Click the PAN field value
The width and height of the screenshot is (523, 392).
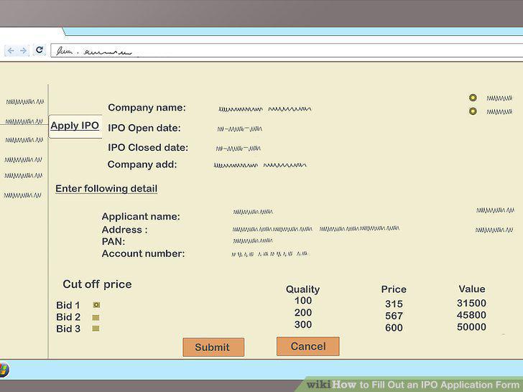(253, 241)
